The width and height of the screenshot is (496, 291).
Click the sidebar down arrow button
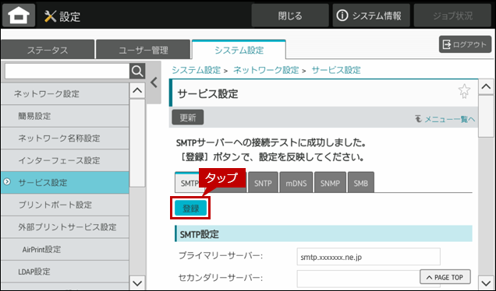[137, 282]
